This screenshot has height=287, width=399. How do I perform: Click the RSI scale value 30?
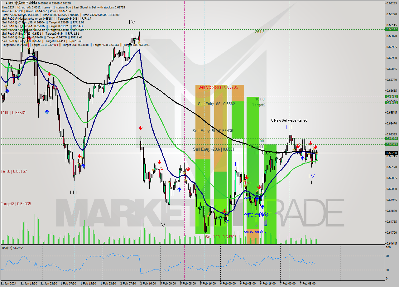(x=388, y=270)
